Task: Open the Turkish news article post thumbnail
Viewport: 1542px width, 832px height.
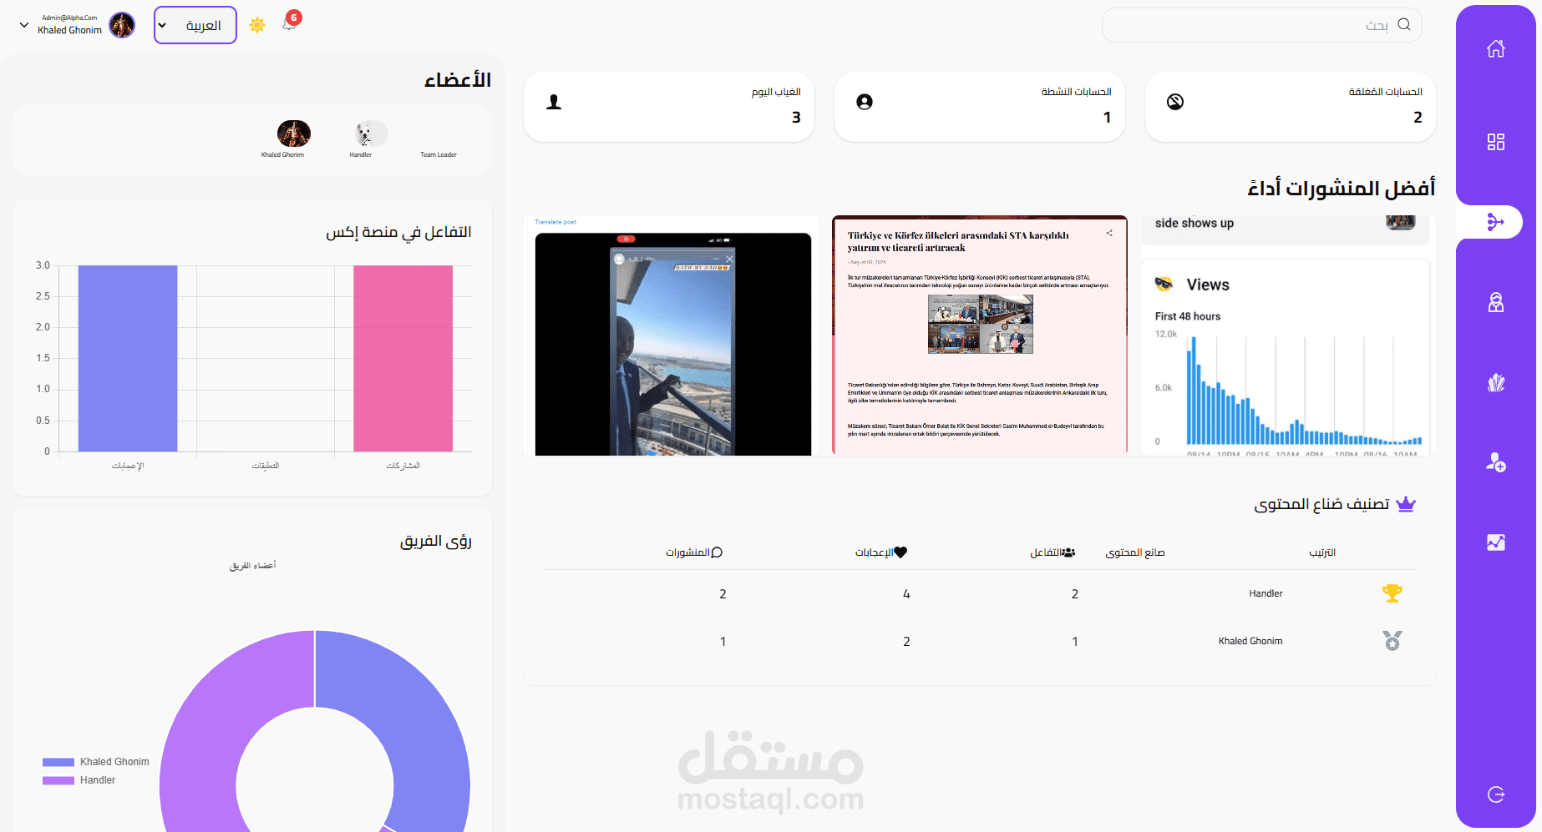Action: [x=980, y=335]
